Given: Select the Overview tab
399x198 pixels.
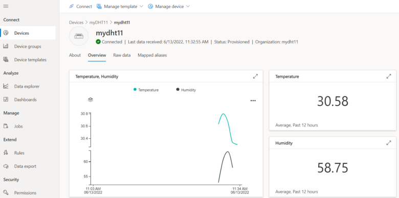Looking at the screenshot, I should (97, 55).
